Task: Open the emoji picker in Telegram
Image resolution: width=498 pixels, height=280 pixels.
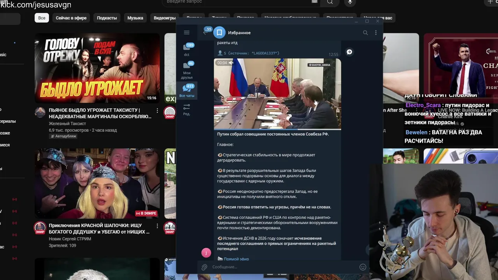Action: click(363, 267)
